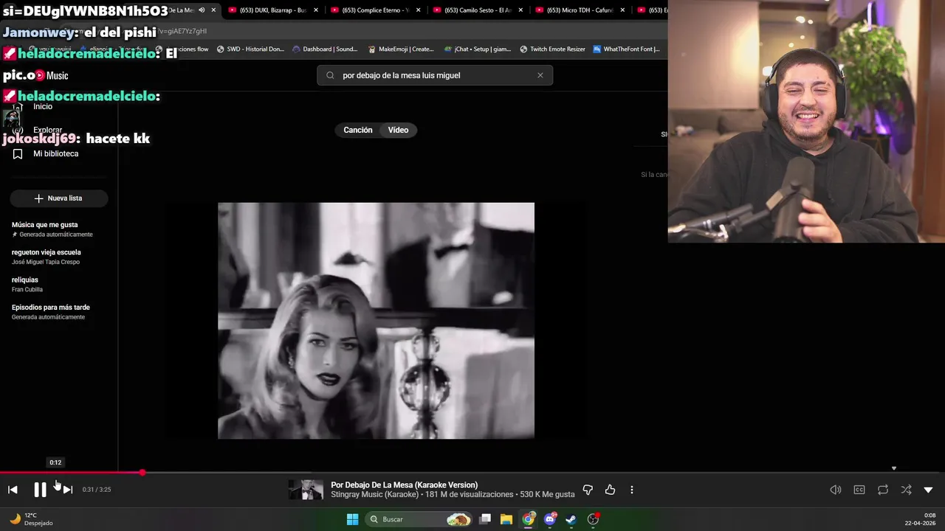Switch to the 'Complice Eterno' browser tab
The width and height of the screenshot is (945, 531).
point(376,10)
